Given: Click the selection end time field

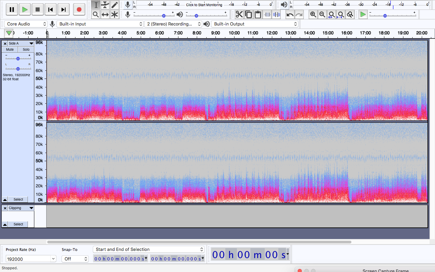Looking at the screenshot, I should coord(177,259).
